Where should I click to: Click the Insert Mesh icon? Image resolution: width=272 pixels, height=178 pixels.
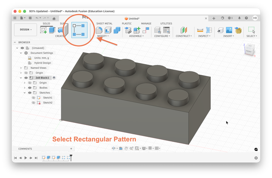238,30
